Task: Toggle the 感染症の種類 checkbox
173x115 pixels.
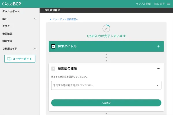Action: (x=53, y=69)
